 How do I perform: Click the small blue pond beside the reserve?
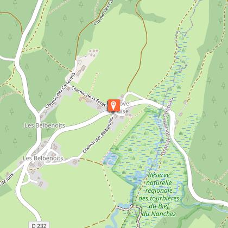110,158
